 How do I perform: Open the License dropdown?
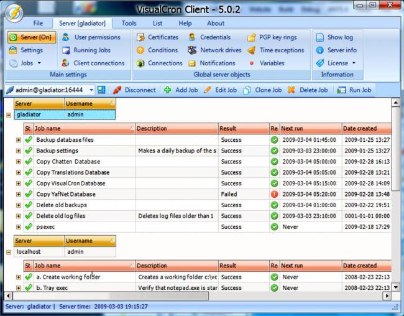click(336, 63)
